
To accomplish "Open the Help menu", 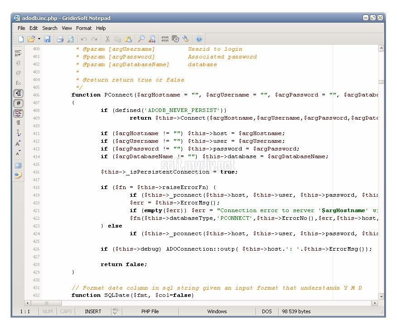I will tap(101, 28).
